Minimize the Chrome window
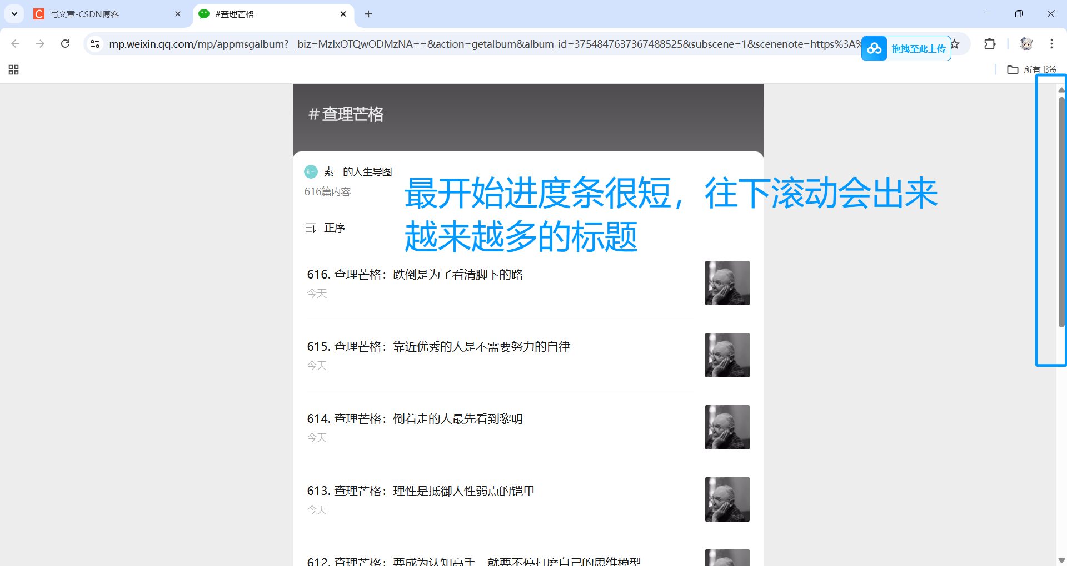 pyautogui.click(x=988, y=14)
